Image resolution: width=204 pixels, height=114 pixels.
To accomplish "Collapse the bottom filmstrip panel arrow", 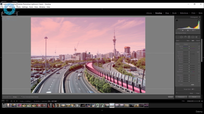I will coord(102,111).
